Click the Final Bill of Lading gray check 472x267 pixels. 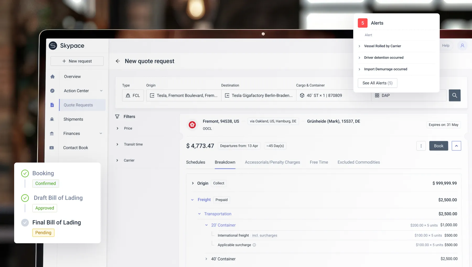[25, 222]
